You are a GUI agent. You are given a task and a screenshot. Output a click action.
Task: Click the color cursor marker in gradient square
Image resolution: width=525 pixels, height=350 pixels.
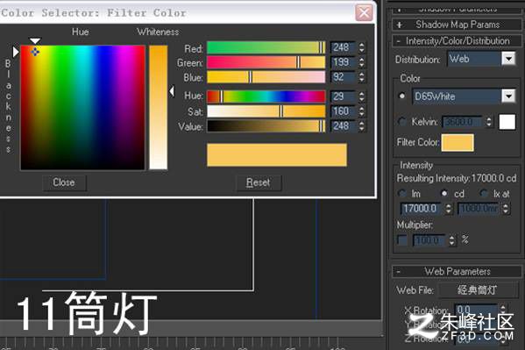click(35, 52)
